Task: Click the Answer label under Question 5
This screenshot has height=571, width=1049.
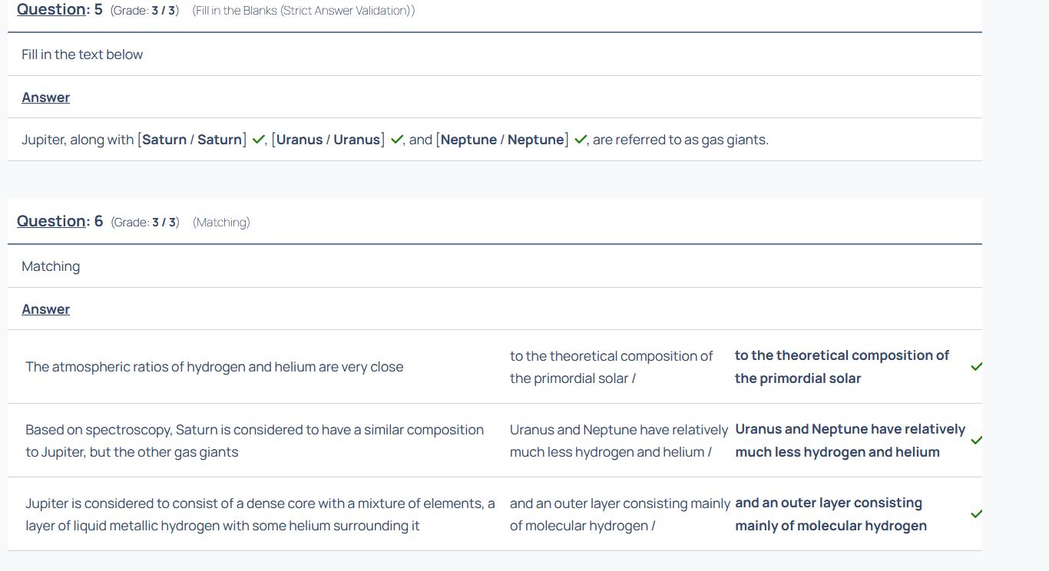Action: 46,97
